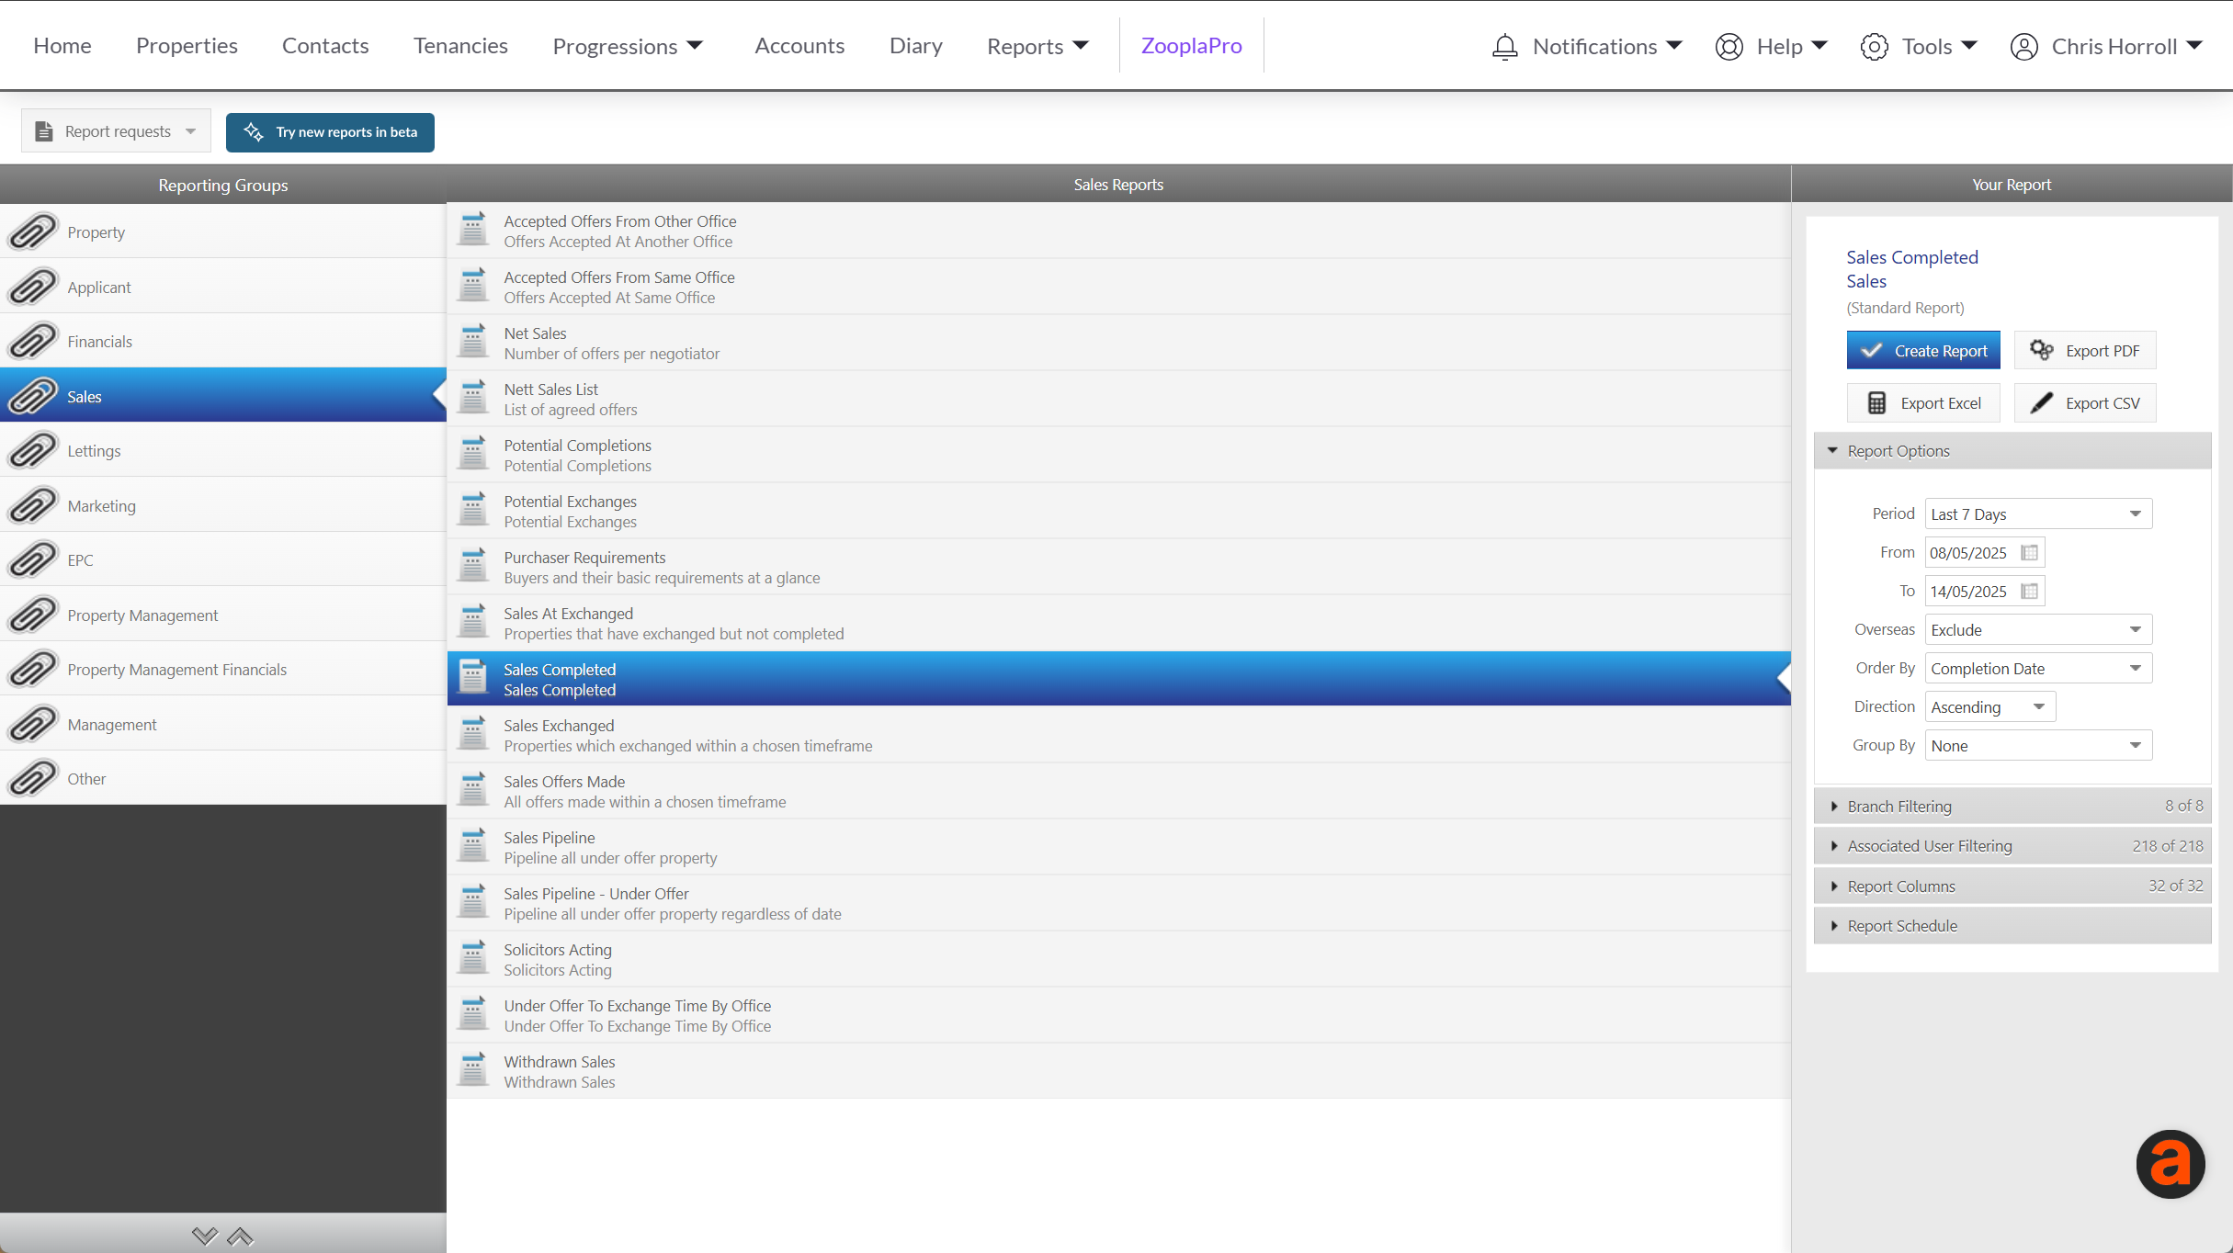
Task: Open the orange chat assistant bubble
Action: click(x=2170, y=1164)
